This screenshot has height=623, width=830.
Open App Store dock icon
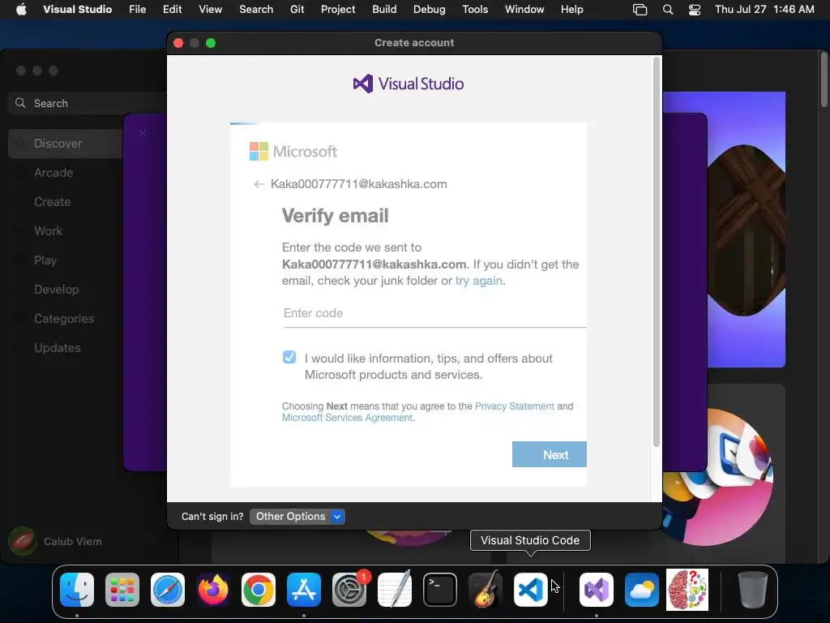point(304,590)
